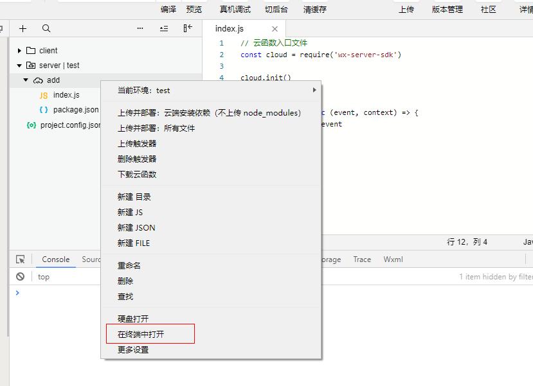Click 真机调试 in the top toolbar
This screenshot has height=386, width=533.
pos(235,10)
